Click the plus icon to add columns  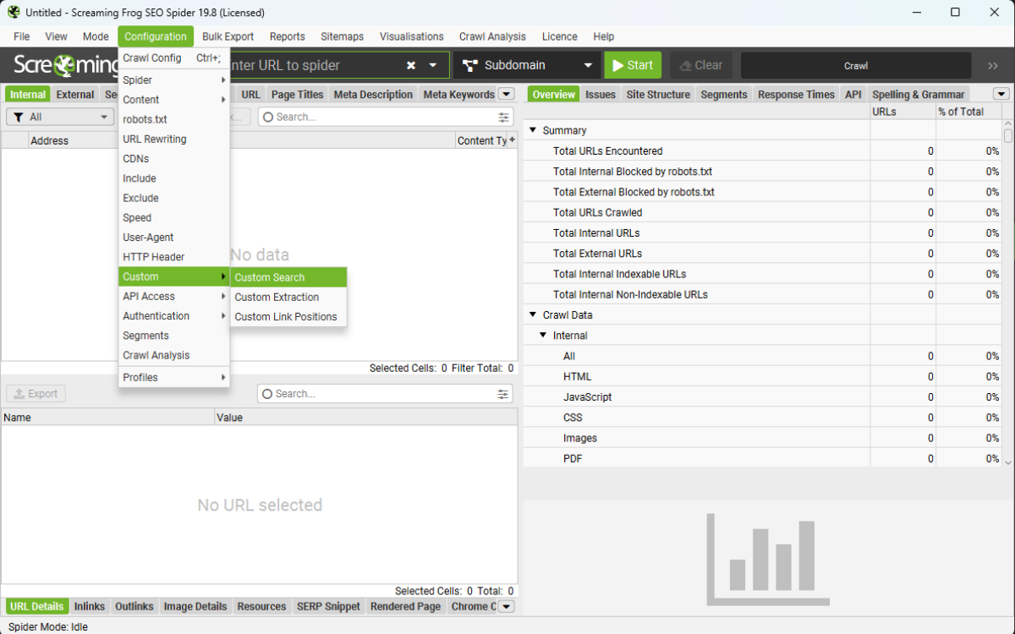pos(512,140)
